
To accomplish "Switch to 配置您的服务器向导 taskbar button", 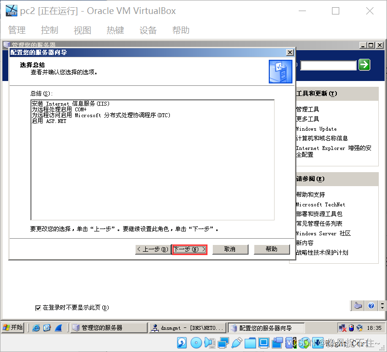I will [266, 328].
